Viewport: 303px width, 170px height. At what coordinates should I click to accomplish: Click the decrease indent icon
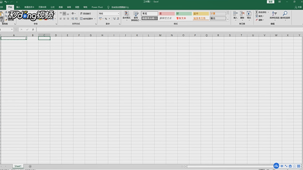[73, 19]
